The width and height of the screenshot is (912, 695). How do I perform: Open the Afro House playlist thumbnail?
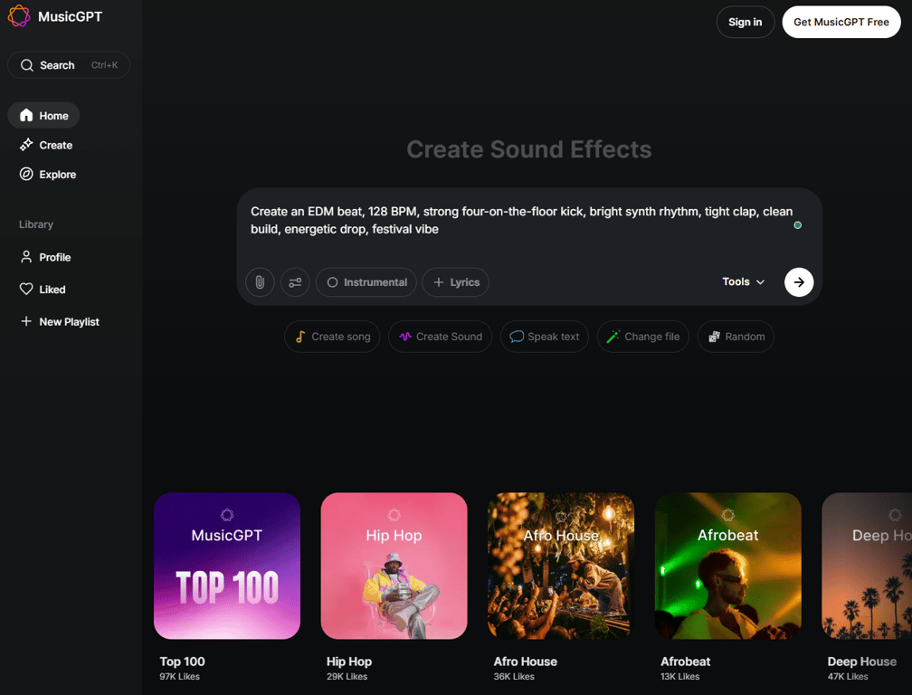click(561, 566)
